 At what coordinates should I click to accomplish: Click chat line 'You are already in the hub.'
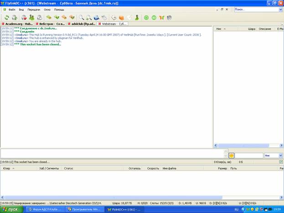(45, 41)
